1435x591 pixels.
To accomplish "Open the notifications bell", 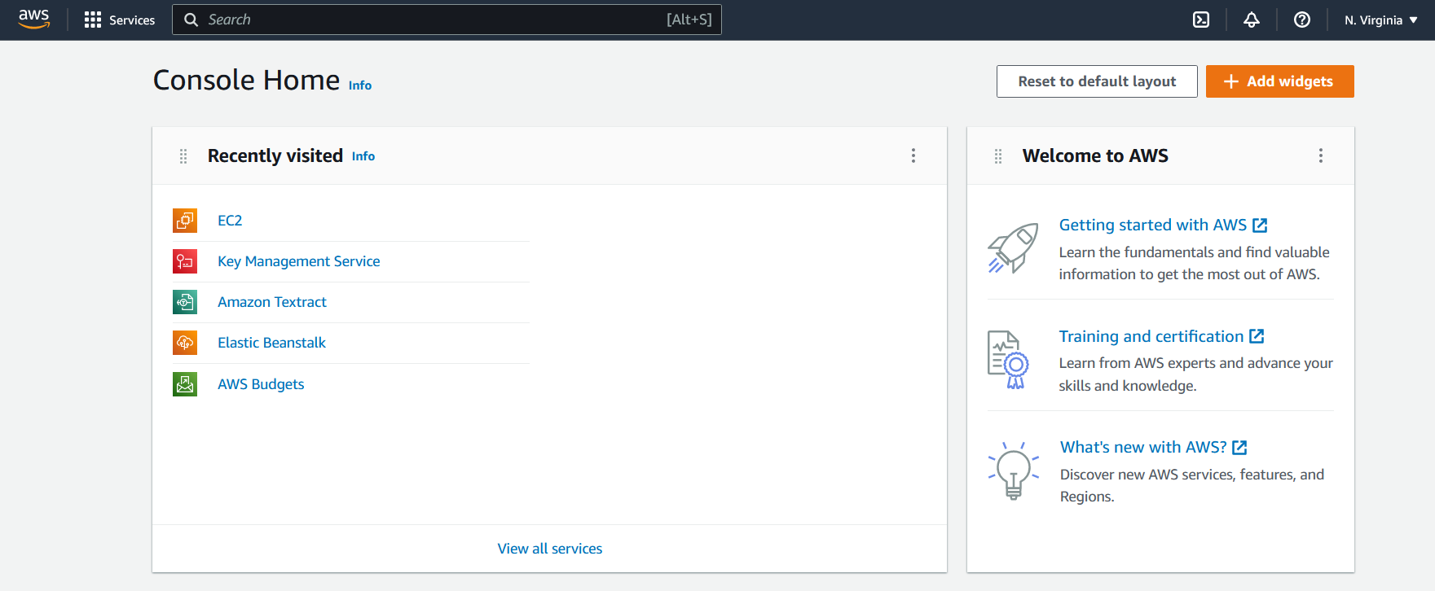I will tap(1252, 19).
